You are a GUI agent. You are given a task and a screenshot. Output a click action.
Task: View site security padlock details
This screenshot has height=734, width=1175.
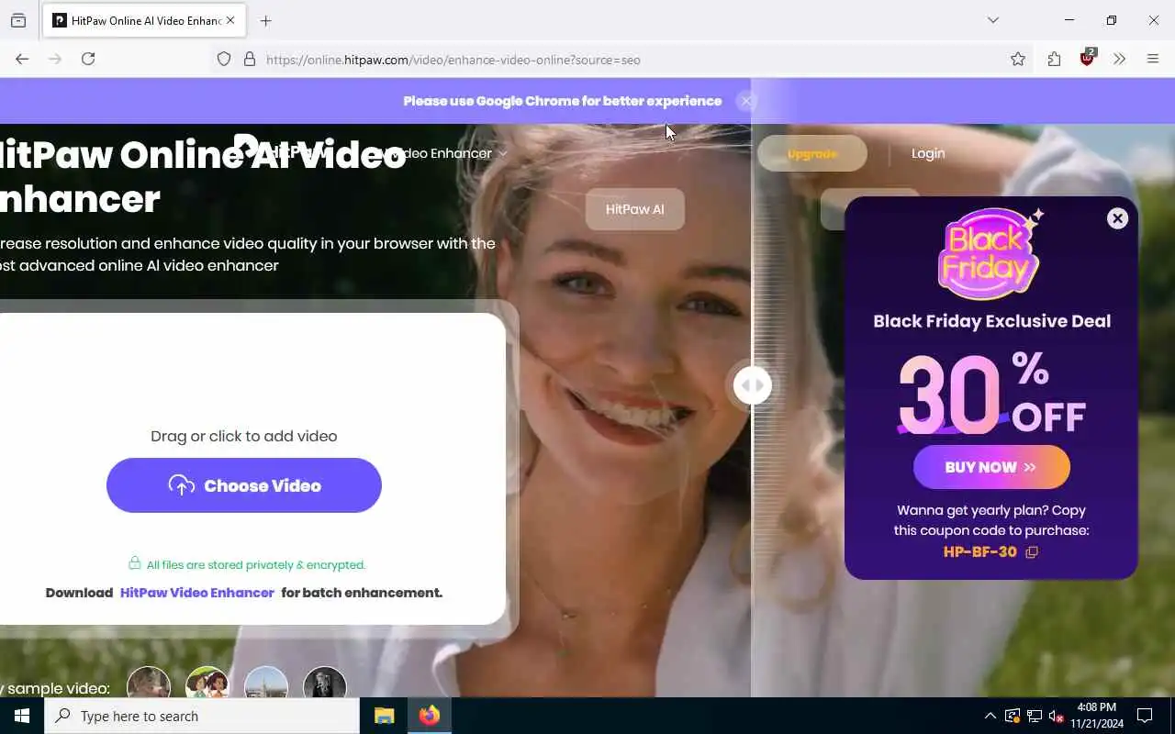click(x=249, y=59)
